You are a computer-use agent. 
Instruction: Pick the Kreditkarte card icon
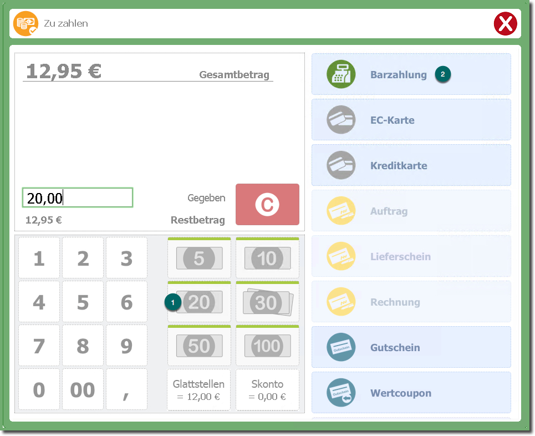point(340,165)
